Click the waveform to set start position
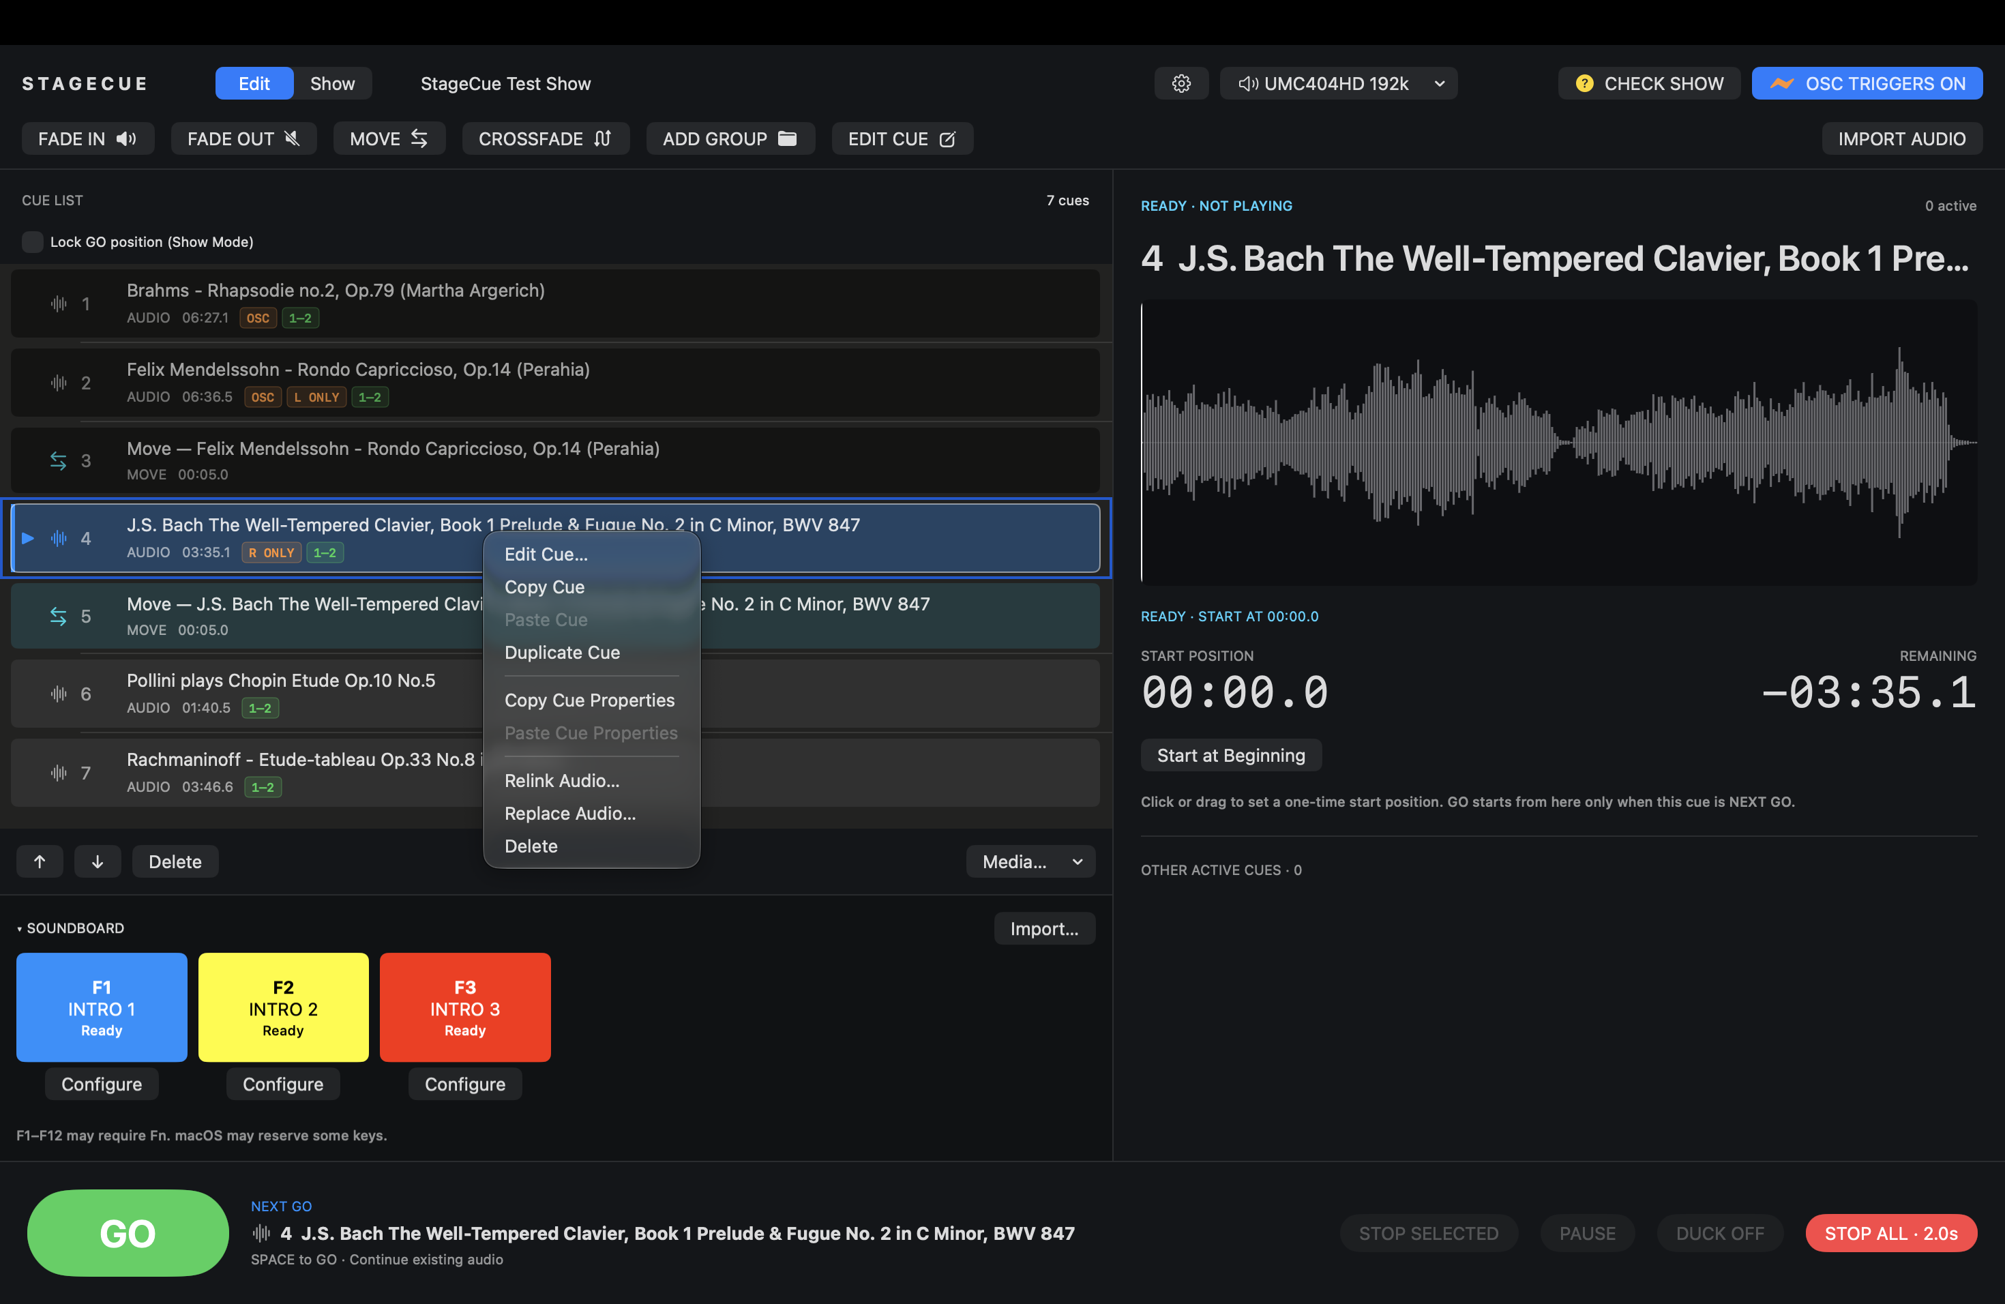Image resolution: width=2005 pixels, height=1304 pixels. pyautogui.click(x=1558, y=442)
